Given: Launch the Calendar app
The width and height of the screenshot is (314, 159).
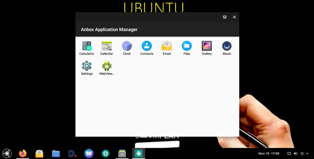Looking at the screenshot, I should 107,46.
